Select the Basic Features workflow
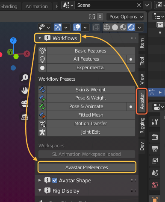Viewport: 165px width, 202px height. point(91,51)
